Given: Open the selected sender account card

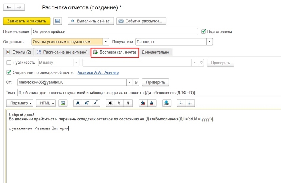Looking at the screenshot, I should 136,83.
